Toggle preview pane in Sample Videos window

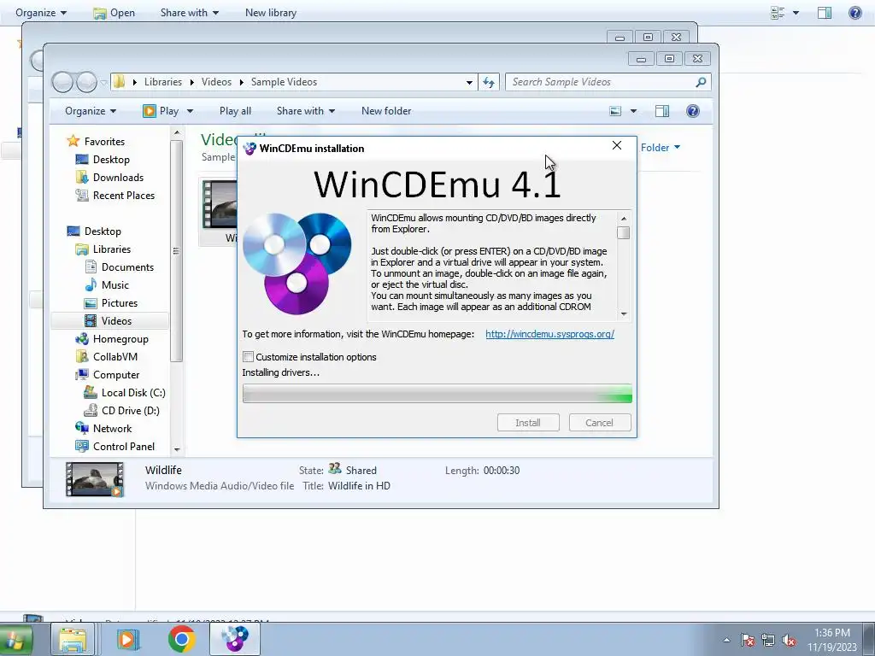click(x=662, y=111)
